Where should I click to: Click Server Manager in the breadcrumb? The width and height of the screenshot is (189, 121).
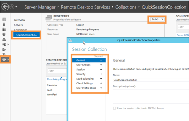coord(40,7)
